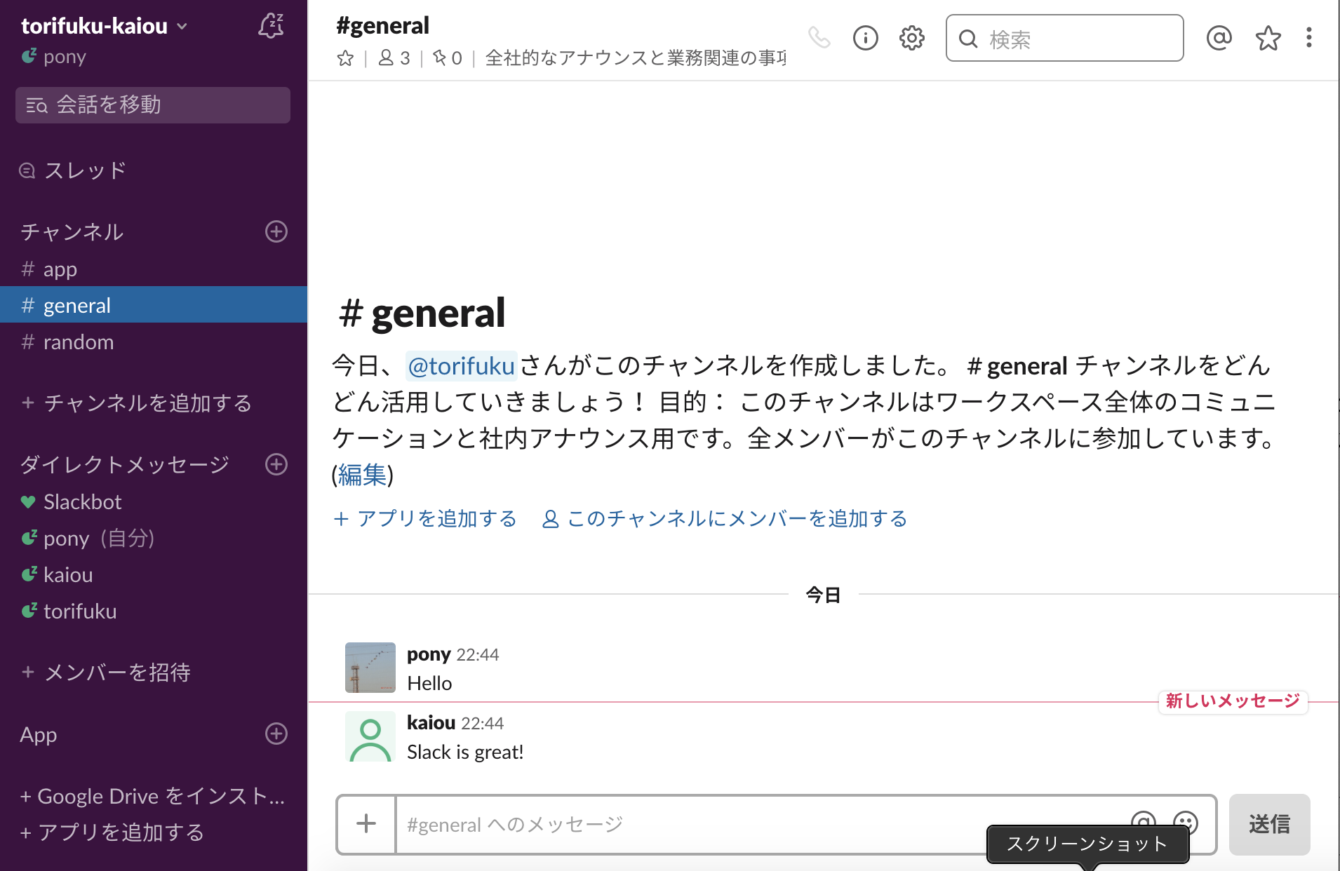This screenshot has width=1340, height=871.
Task: Click the 編集 edit link
Action: [x=362, y=475]
